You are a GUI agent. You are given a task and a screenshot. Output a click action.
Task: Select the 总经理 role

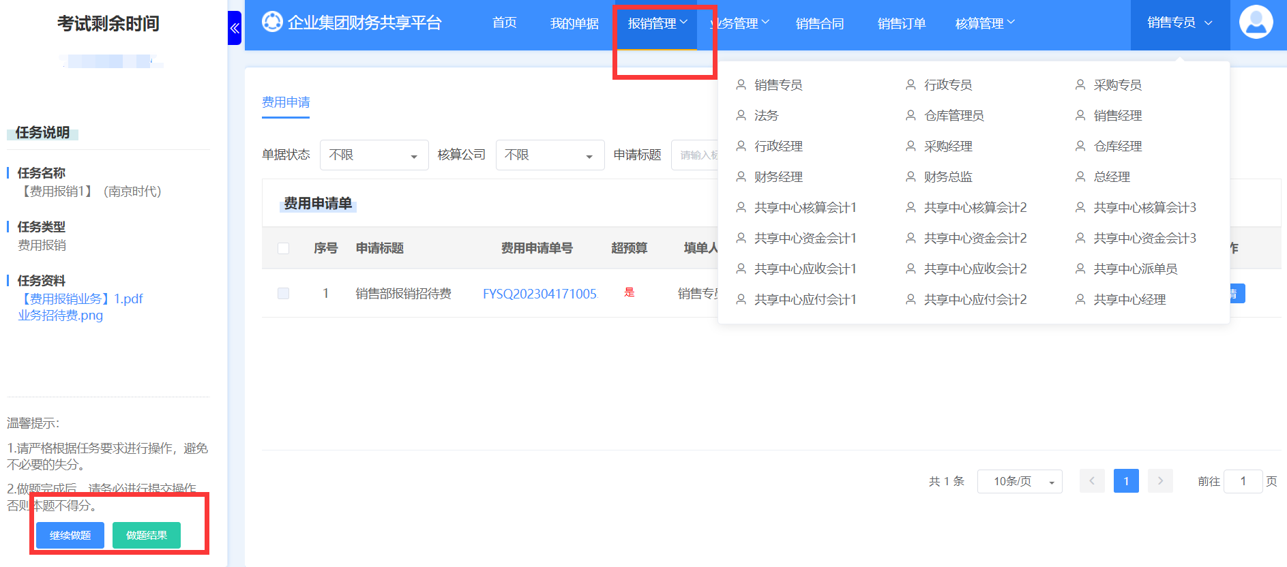click(x=1111, y=177)
